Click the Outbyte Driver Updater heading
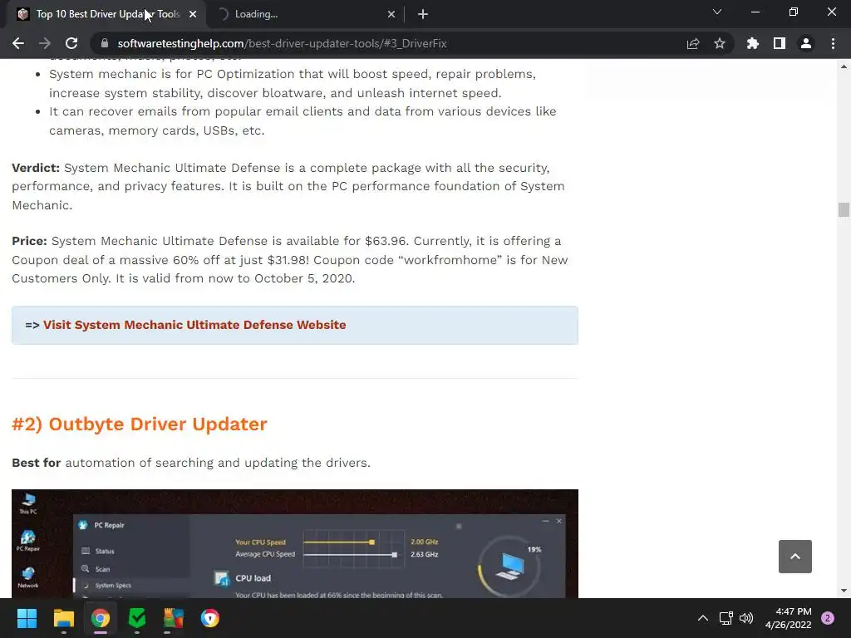 pos(140,424)
